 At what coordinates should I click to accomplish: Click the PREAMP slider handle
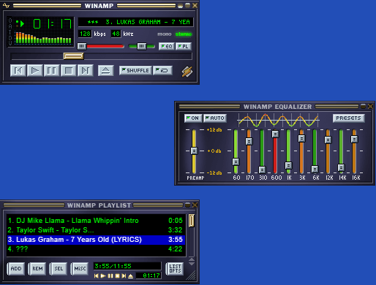coord(194,151)
